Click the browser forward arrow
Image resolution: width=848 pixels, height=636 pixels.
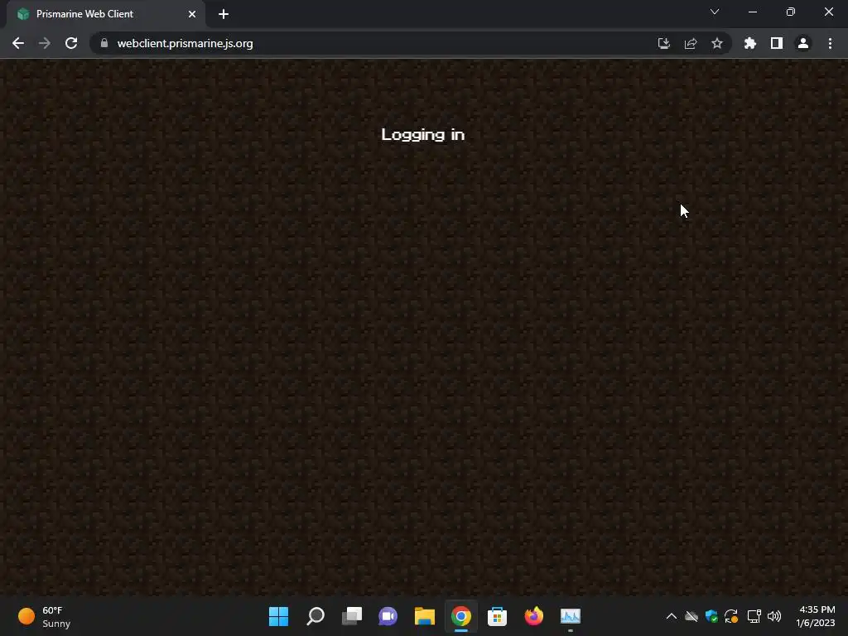(45, 43)
